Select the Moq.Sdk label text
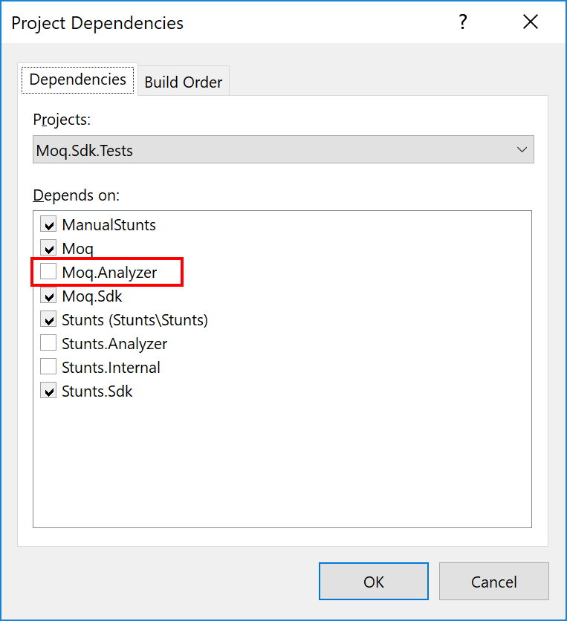This screenshot has height=621, width=567. tap(92, 296)
